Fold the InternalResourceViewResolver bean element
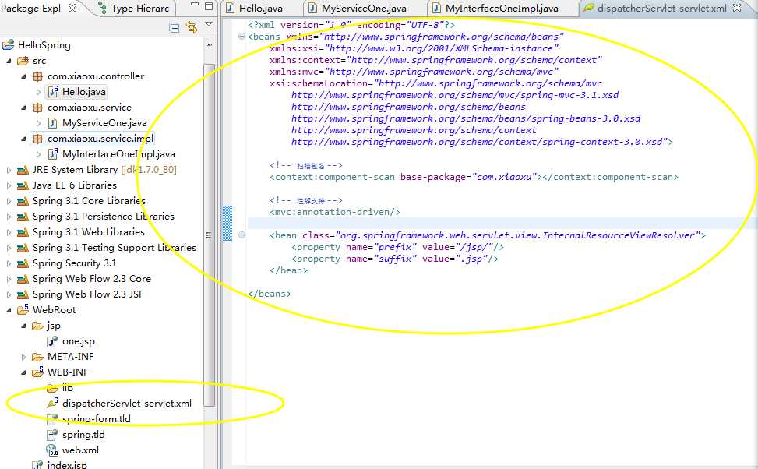Viewport: 758px width, 469px height. click(x=242, y=235)
